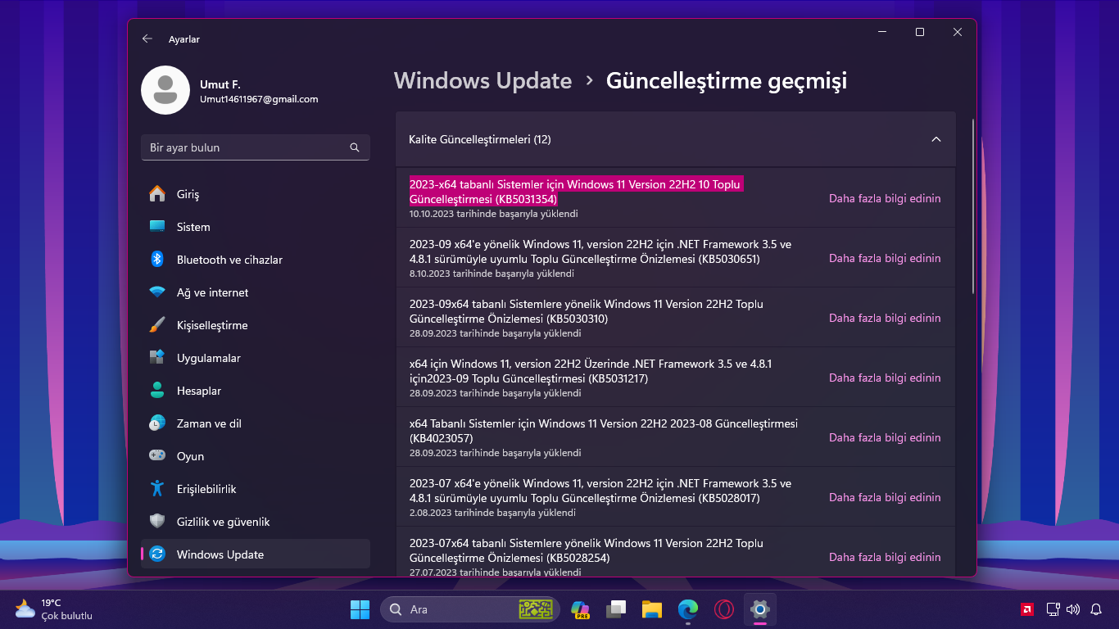Viewport: 1119px width, 629px height.
Task: Click the Settings gear on the taskbar
Action: pos(760,609)
